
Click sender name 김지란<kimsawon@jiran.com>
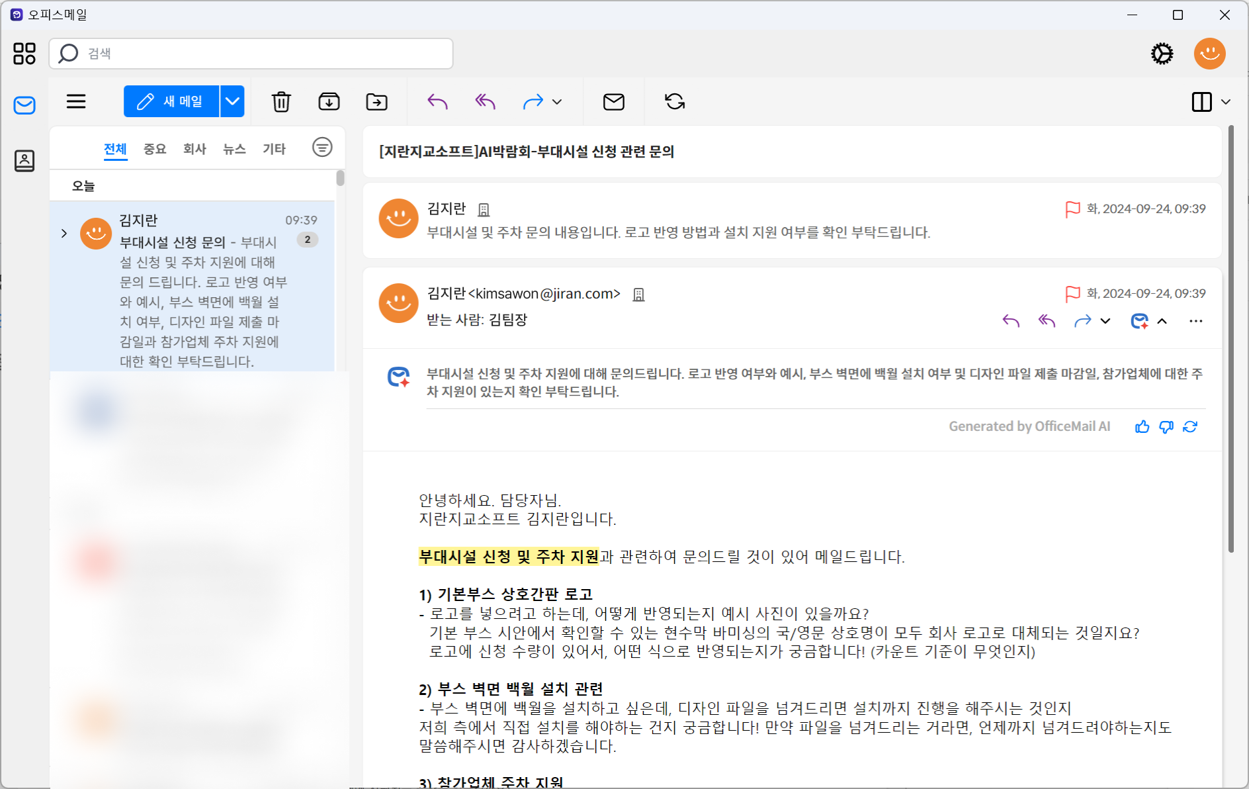523,294
